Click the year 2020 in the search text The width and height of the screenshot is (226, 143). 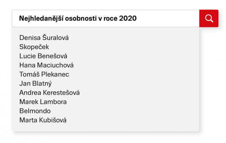pyautogui.click(x=128, y=18)
